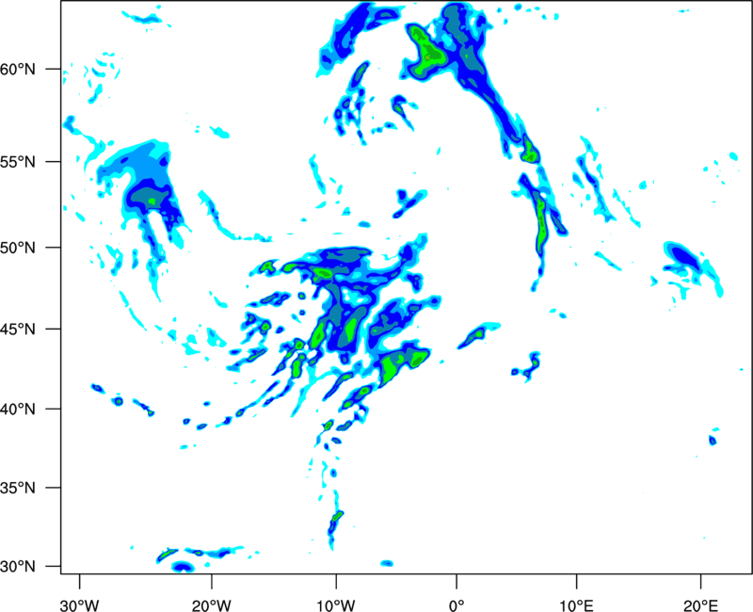Click the 55°N latitude label
The height and width of the screenshot is (612, 753).
(x=18, y=161)
